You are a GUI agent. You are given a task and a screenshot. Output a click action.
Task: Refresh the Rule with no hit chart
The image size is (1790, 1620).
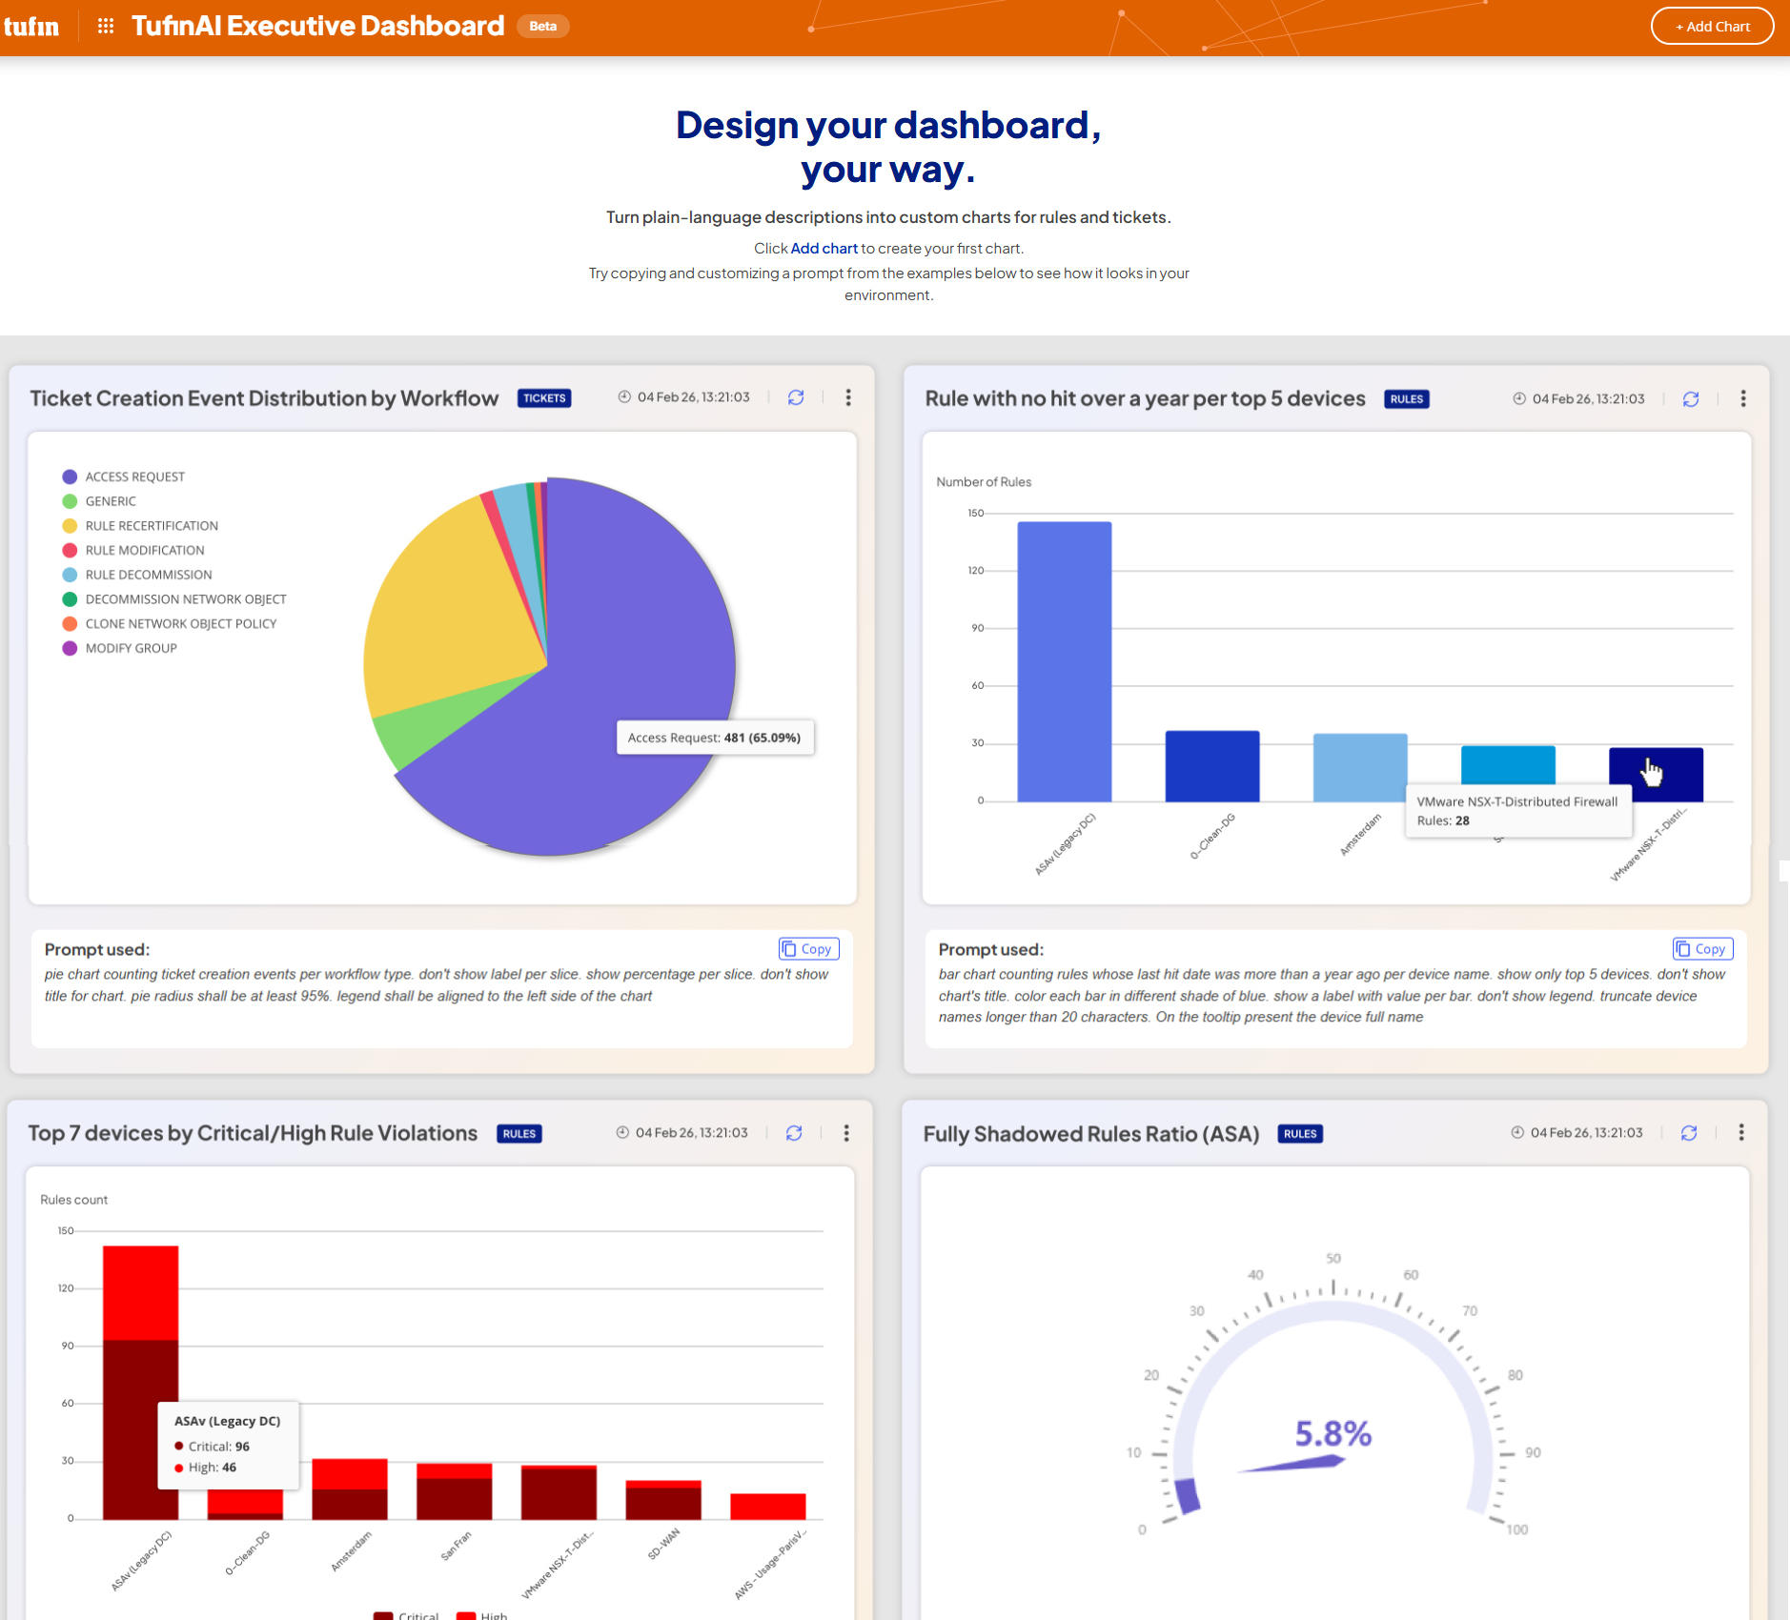pyautogui.click(x=1690, y=399)
